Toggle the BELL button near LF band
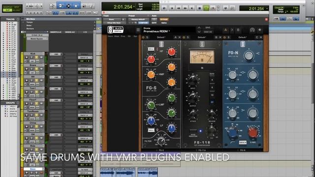The width and height of the screenshot is (315, 177). tap(151, 130)
